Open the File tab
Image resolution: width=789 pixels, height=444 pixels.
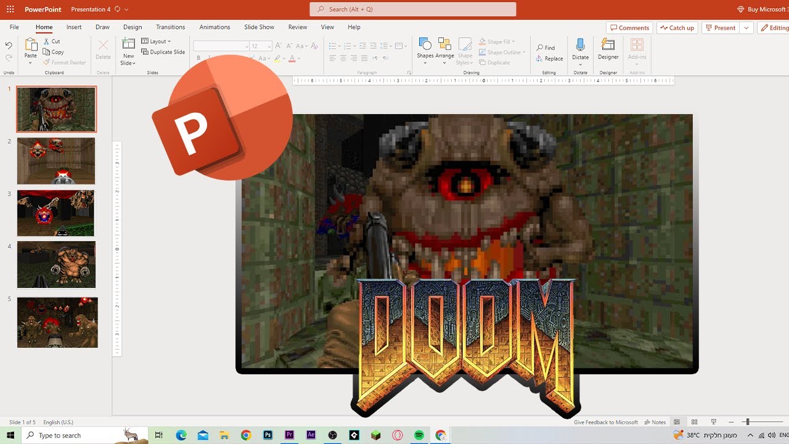click(14, 27)
